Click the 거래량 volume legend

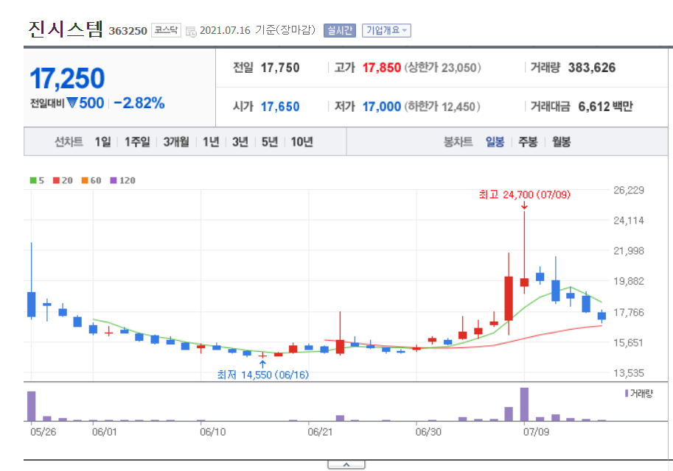pos(638,394)
